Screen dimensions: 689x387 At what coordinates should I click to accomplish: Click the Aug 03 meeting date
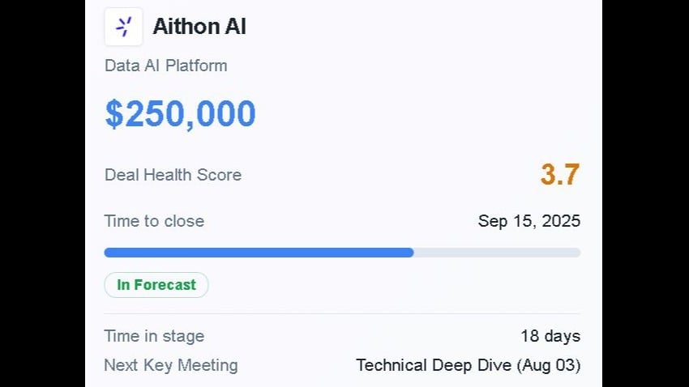(550, 365)
